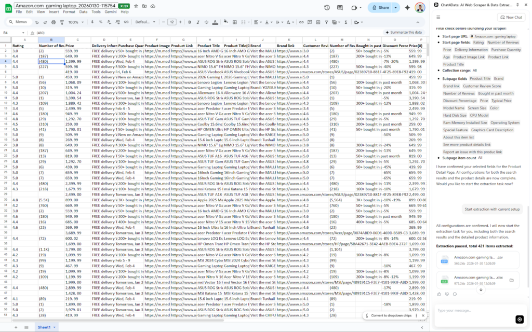Screen dimensions: 532x332
Task: Collapse the toolbar with the chevron
Action: coord(418,22)
